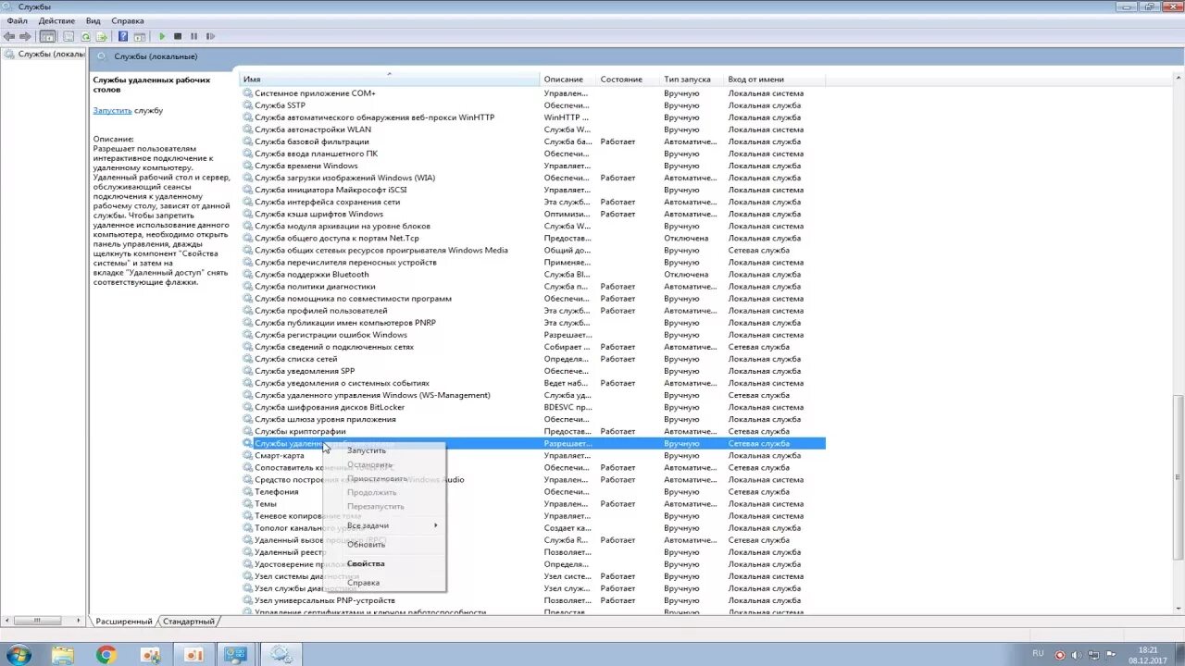Choose Справка in the context menu
This screenshot has height=666, width=1185.
(x=384, y=583)
